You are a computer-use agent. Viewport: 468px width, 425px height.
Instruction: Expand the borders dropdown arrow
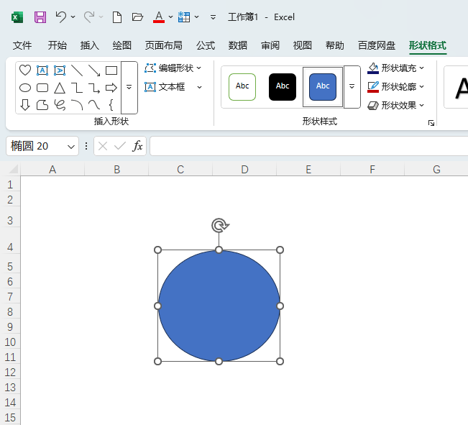click(197, 17)
